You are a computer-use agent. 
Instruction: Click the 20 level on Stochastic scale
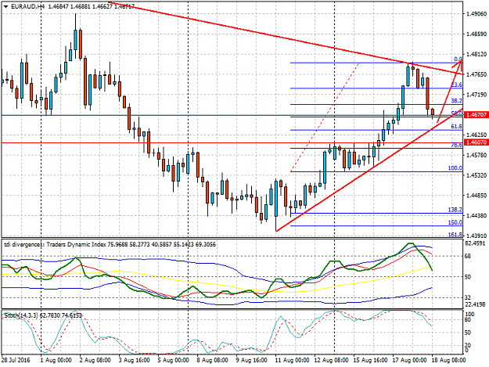468,345
